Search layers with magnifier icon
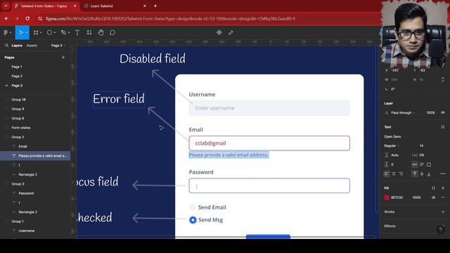 (6, 45)
